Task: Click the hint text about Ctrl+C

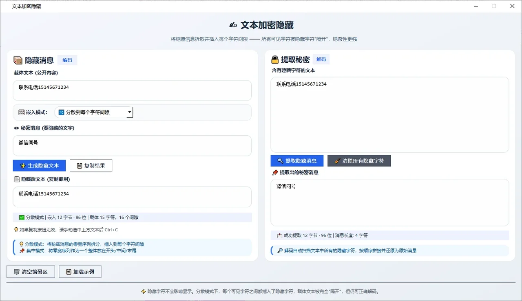Action: pyautogui.click(x=69, y=230)
